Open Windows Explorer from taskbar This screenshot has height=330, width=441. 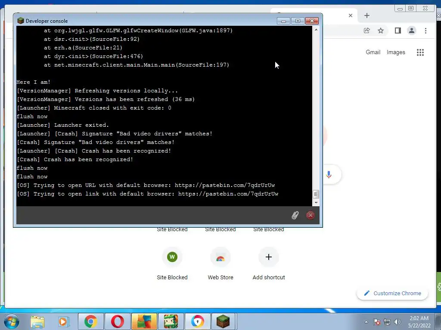37,321
